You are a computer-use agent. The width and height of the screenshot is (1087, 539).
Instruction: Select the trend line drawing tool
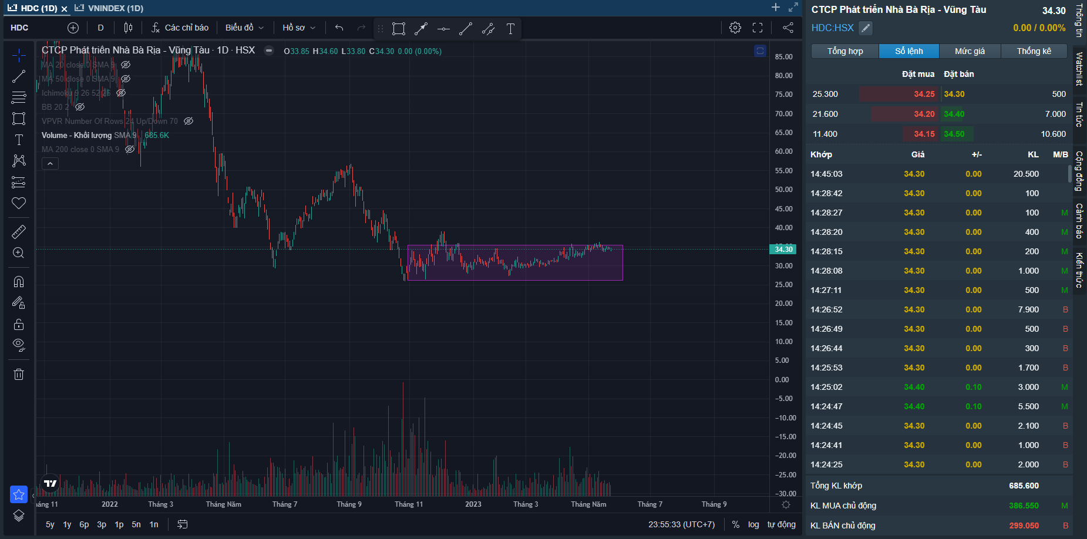(19, 76)
